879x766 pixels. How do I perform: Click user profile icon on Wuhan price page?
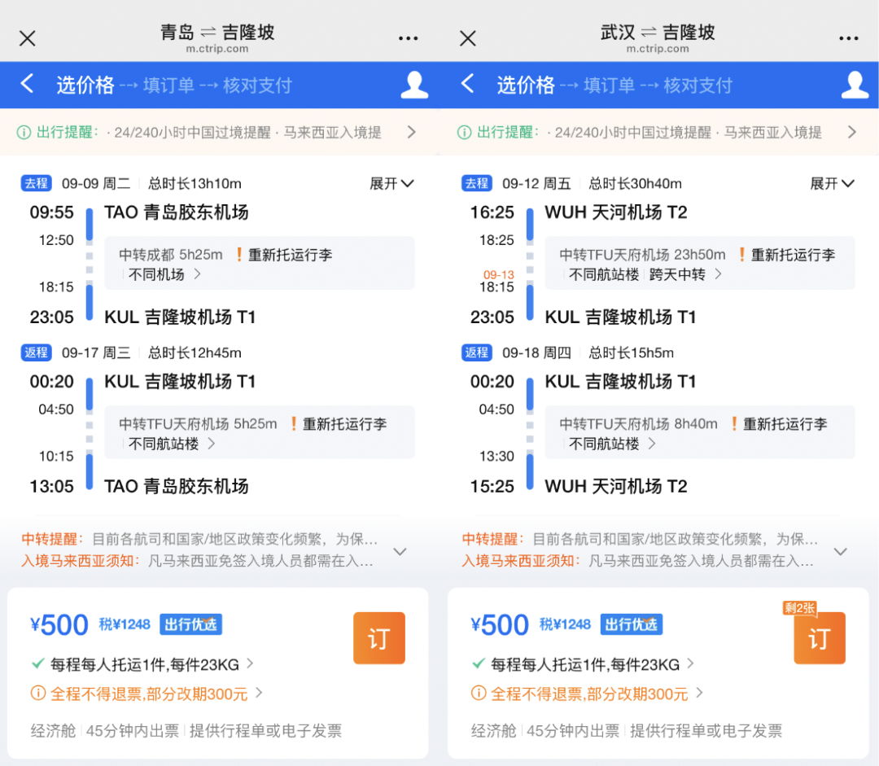pos(854,84)
